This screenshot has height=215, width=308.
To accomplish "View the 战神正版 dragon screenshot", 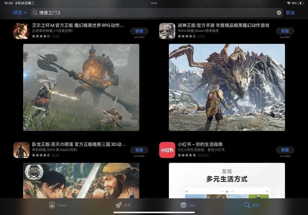I will point(227,87).
